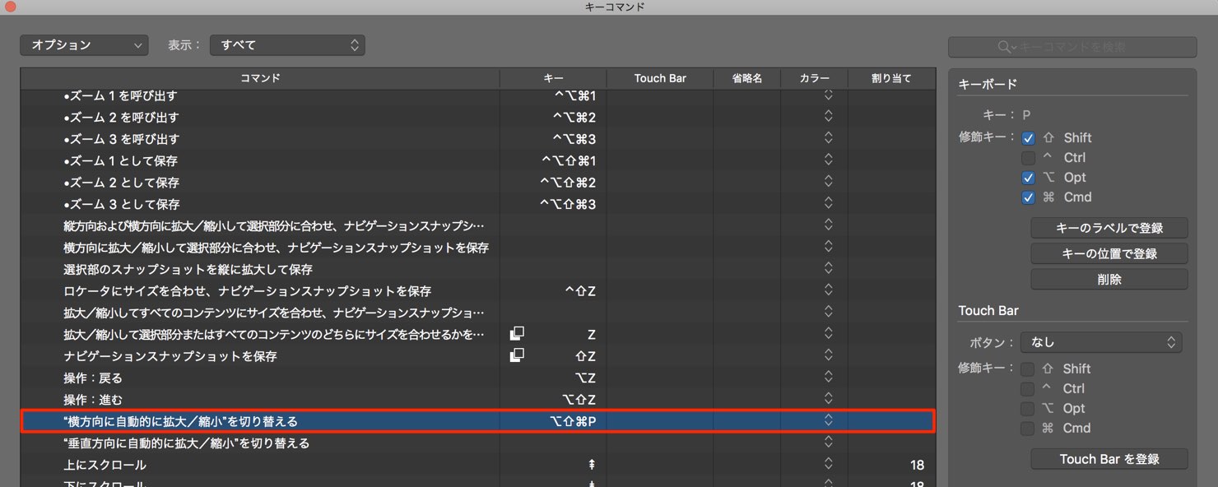Enable the keyboard Ctrl modifier checkbox
Image resolution: width=1218 pixels, height=487 pixels.
[1028, 158]
